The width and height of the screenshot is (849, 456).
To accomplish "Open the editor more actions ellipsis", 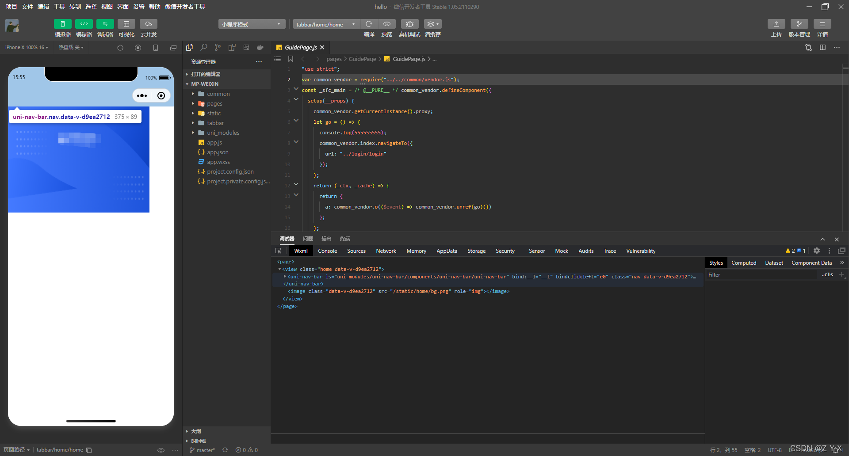I will [837, 47].
